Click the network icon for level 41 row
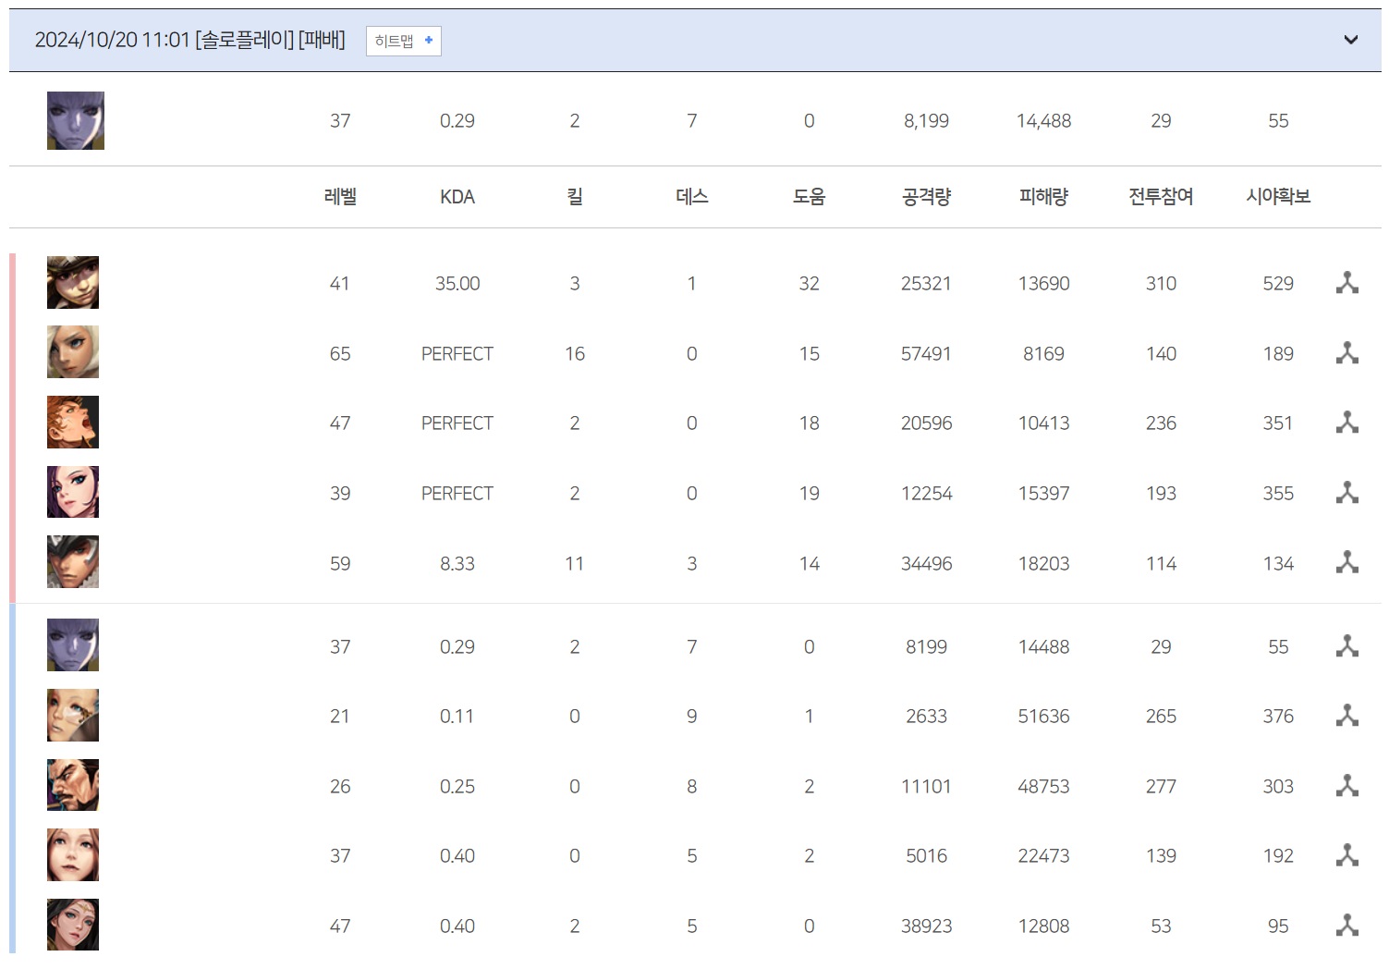Viewport: 1389px width, 969px height. 1346,283
